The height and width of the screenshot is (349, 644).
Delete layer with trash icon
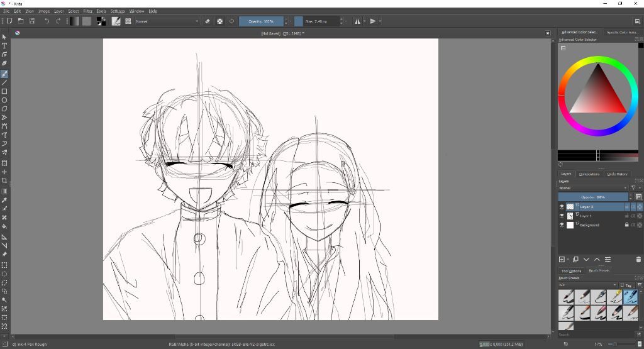pyautogui.click(x=638, y=259)
